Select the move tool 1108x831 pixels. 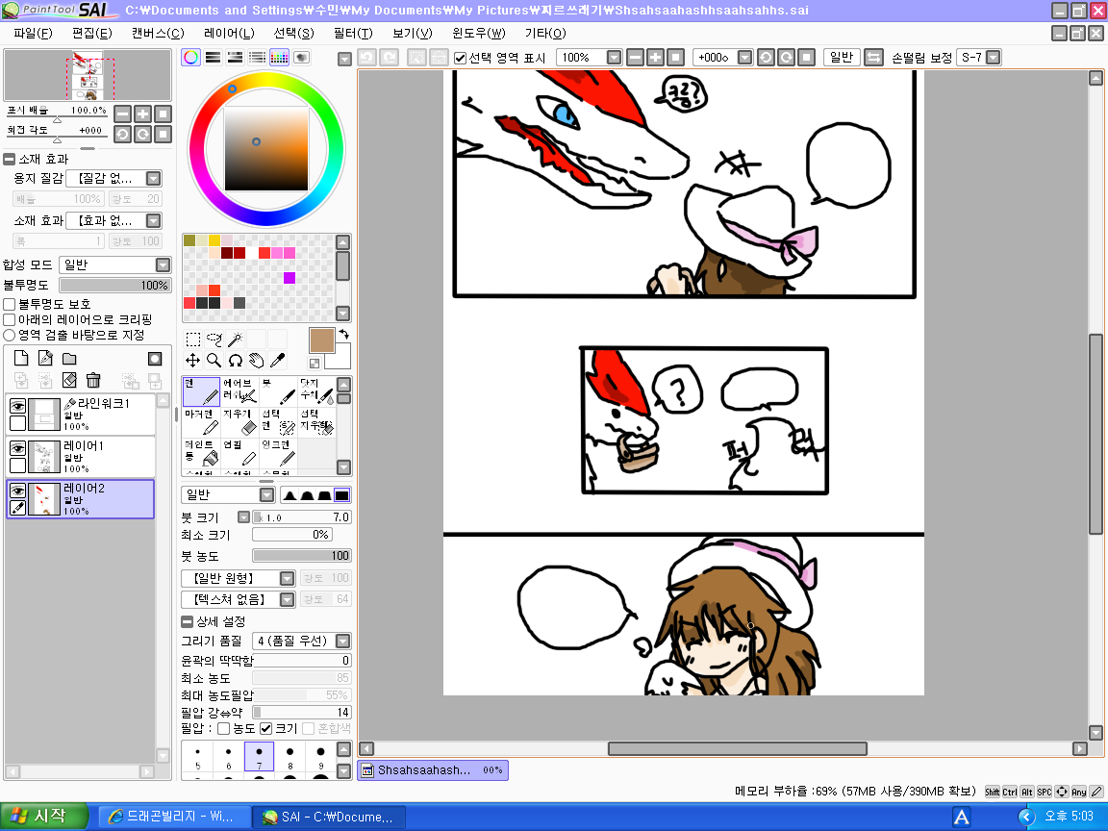pos(193,361)
